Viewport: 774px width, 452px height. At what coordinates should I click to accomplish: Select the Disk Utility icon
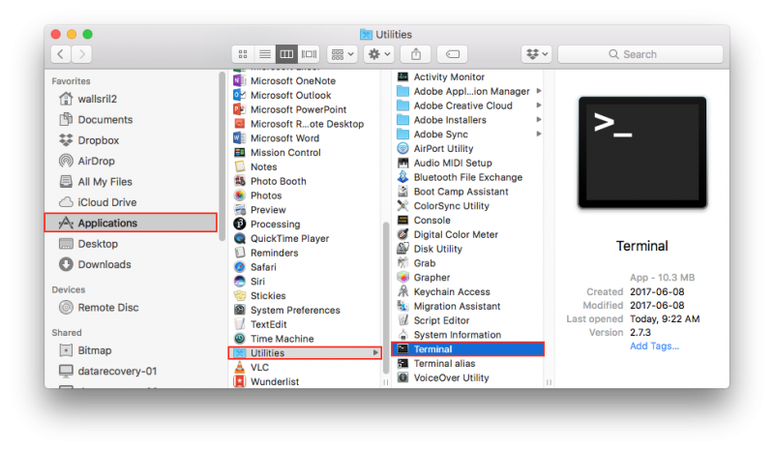[402, 249]
